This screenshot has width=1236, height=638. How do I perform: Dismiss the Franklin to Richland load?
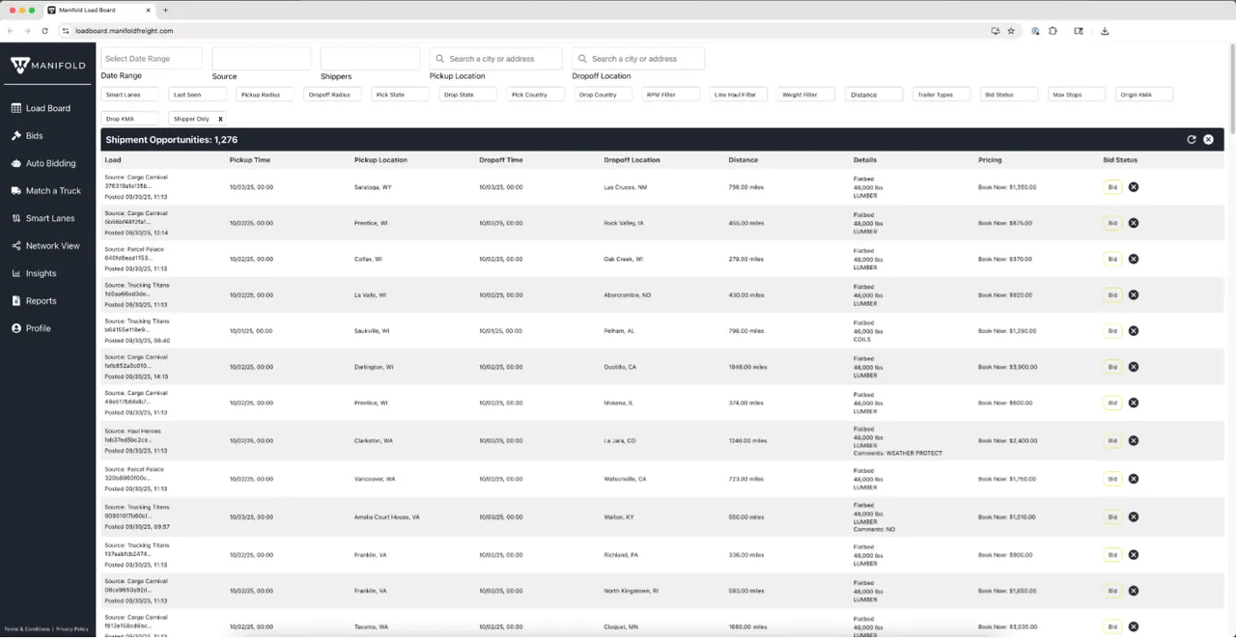click(x=1134, y=555)
